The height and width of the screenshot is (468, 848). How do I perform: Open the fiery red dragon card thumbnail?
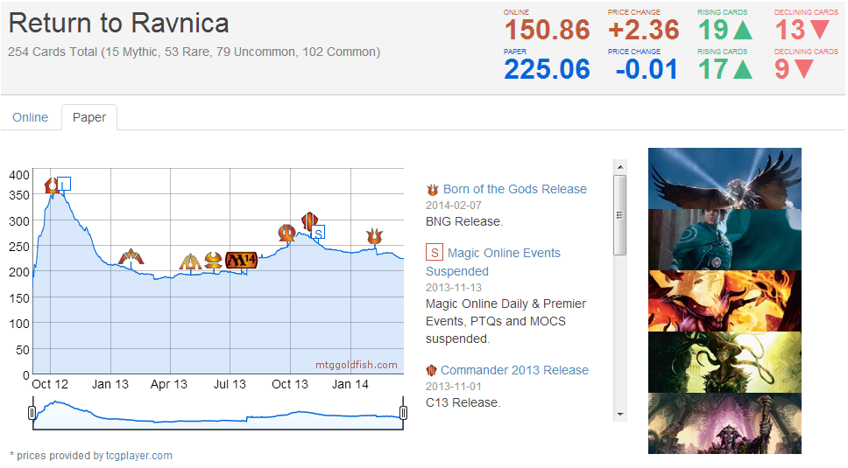tap(724, 301)
